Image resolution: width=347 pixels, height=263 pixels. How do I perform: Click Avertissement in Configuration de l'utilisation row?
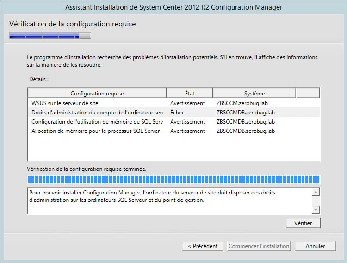coord(187,122)
